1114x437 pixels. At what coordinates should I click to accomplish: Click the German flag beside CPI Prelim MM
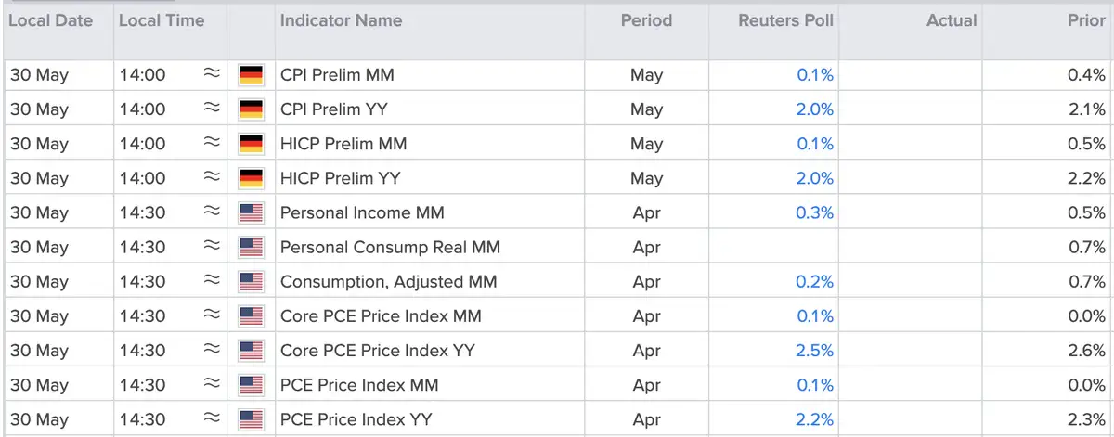pyautogui.click(x=251, y=75)
